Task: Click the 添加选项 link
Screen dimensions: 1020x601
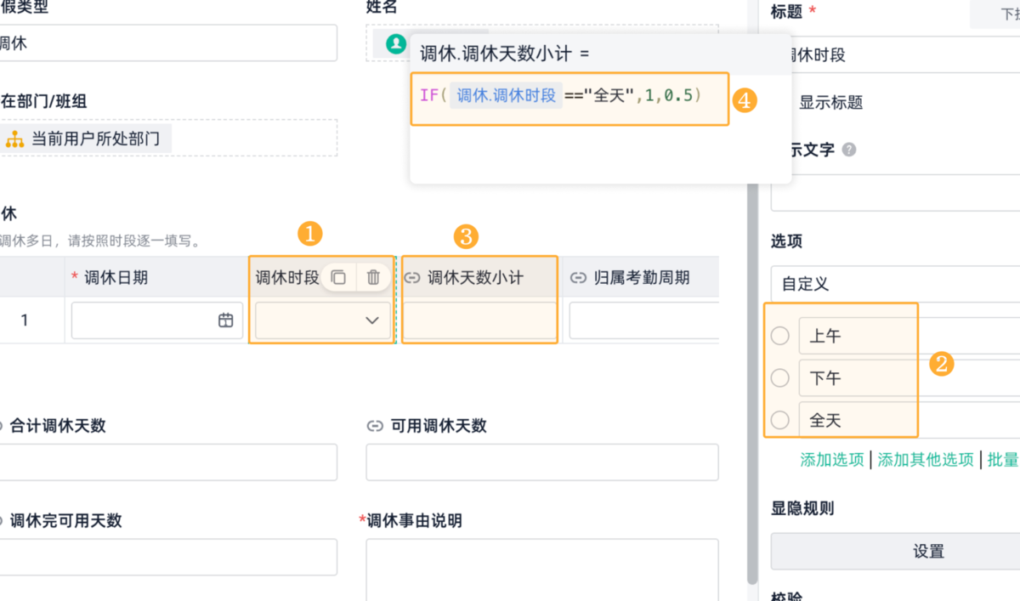Action: (x=832, y=460)
